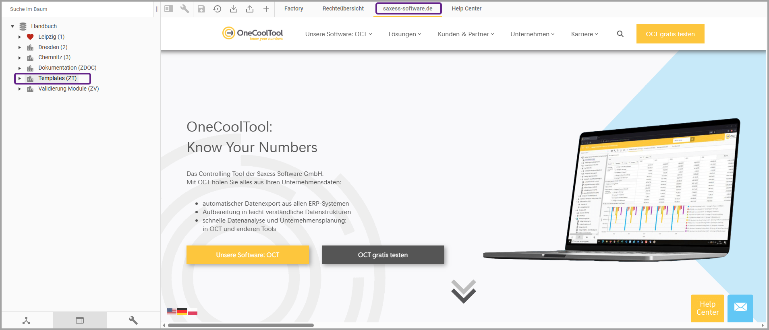The height and width of the screenshot is (330, 769).
Task: Click the horizontal scrollbar at bottom
Action: pyautogui.click(x=241, y=325)
